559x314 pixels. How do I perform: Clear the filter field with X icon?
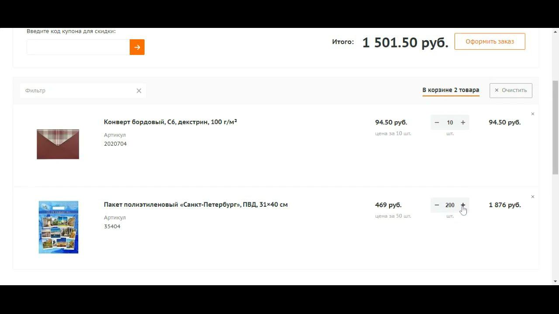coord(139,91)
